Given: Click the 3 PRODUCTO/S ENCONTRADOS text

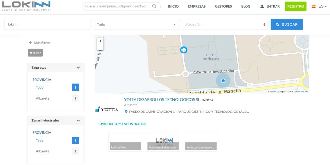Looking at the screenshot, I should pos(122,124).
